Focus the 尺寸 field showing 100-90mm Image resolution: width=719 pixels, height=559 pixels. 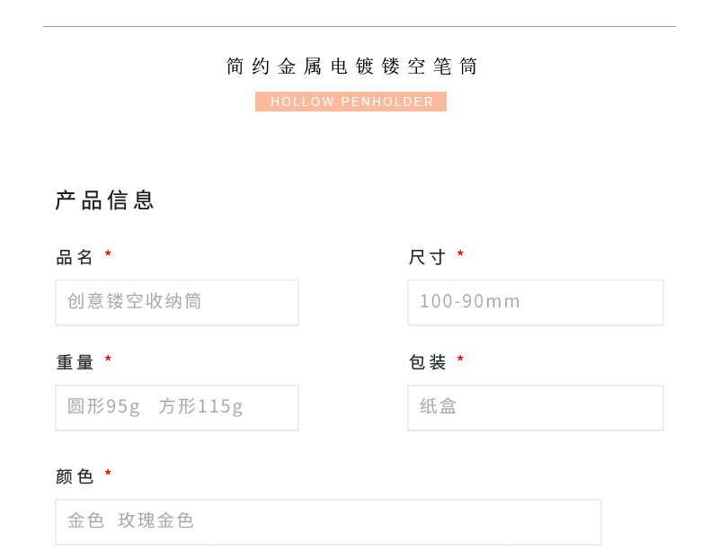pyautogui.click(x=536, y=303)
